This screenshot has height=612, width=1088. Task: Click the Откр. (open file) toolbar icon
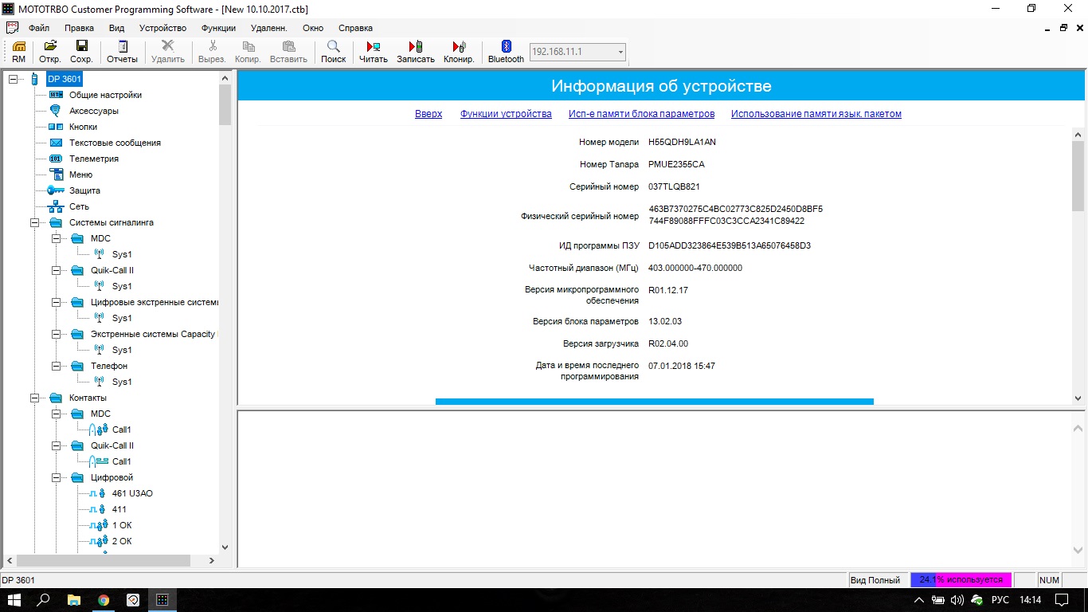click(50, 52)
